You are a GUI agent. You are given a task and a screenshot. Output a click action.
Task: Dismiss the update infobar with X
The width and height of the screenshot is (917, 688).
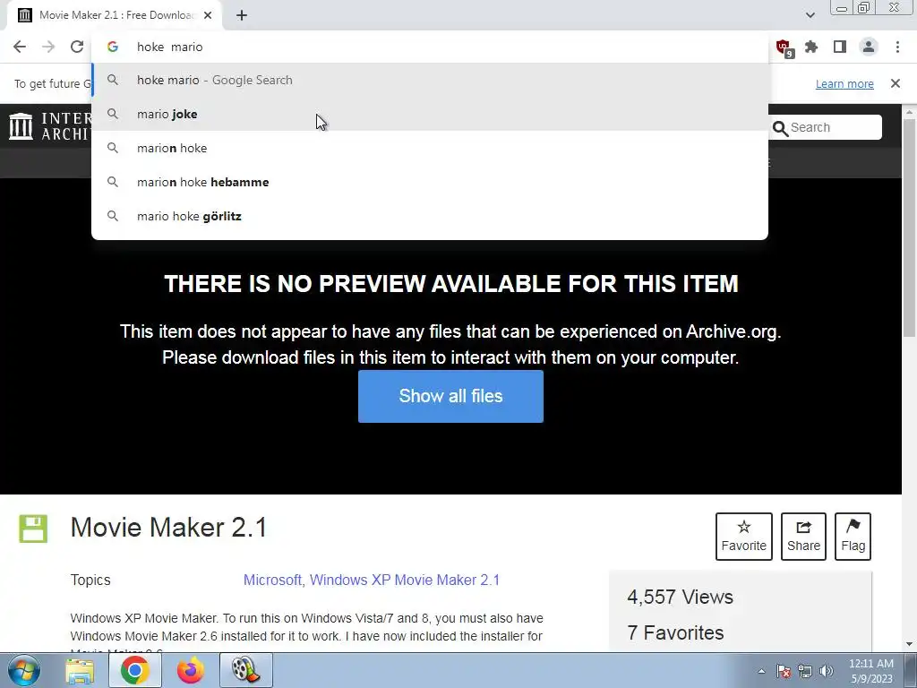pyautogui.click(x=896, y=83)
